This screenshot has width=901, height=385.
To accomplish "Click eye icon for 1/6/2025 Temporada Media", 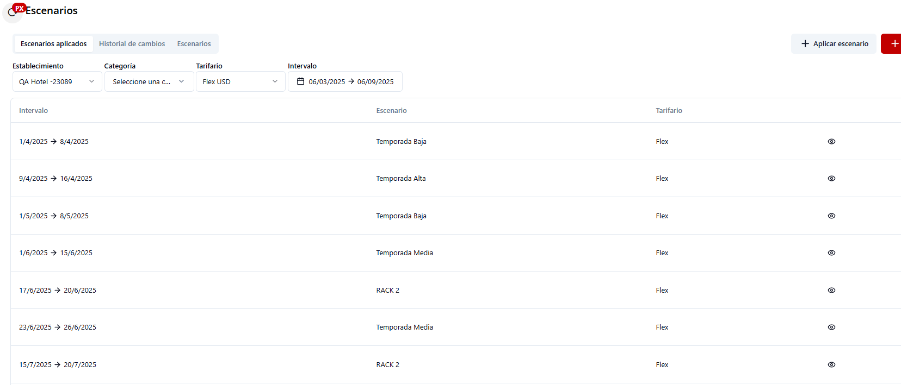I will pos(831,253).
